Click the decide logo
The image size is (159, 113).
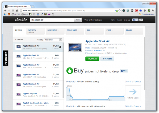(21, 20)
